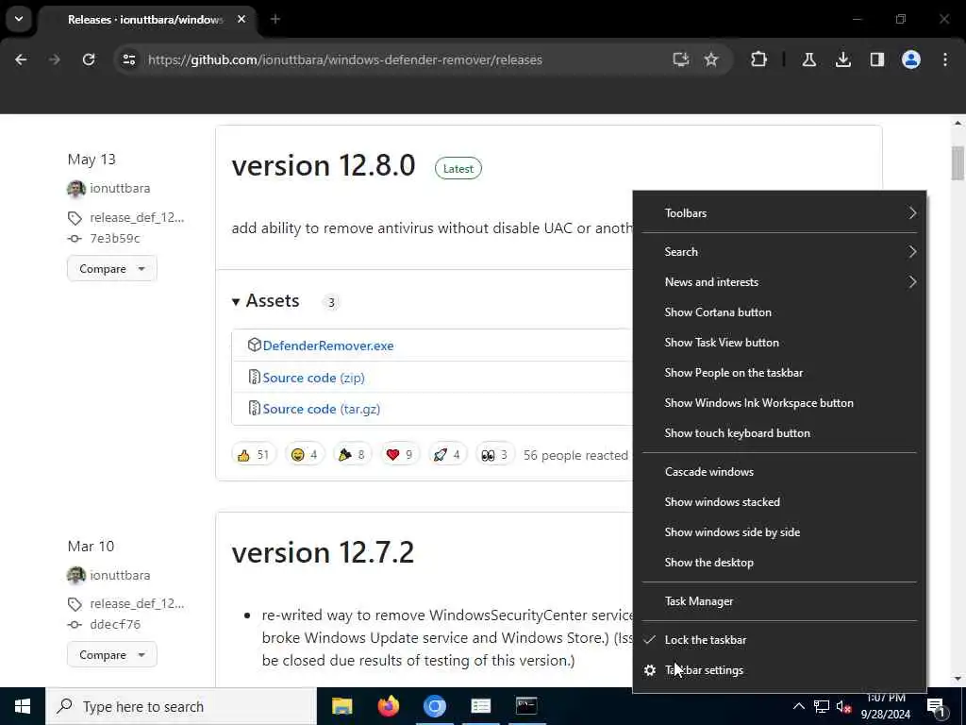Toggle Show Windows Ink Workspace button
Screen dimensions: 966x725
coord(779,403)
